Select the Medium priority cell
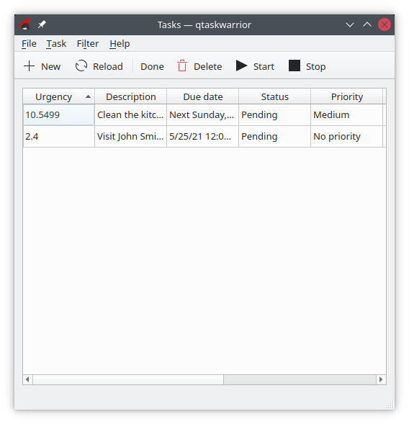 347,115
